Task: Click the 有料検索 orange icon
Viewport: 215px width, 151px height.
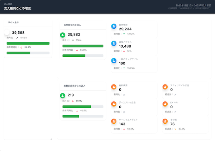Action: click(114, 87)
